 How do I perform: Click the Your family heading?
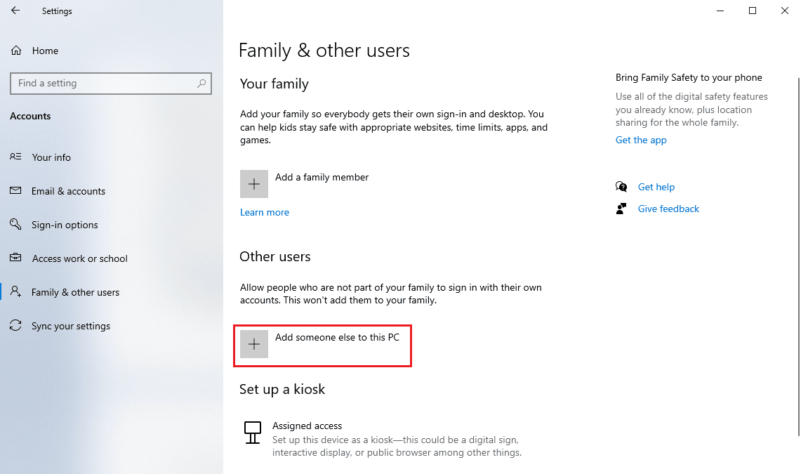pos(274,84)
